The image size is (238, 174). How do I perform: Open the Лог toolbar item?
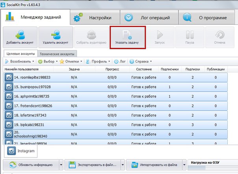120,61
